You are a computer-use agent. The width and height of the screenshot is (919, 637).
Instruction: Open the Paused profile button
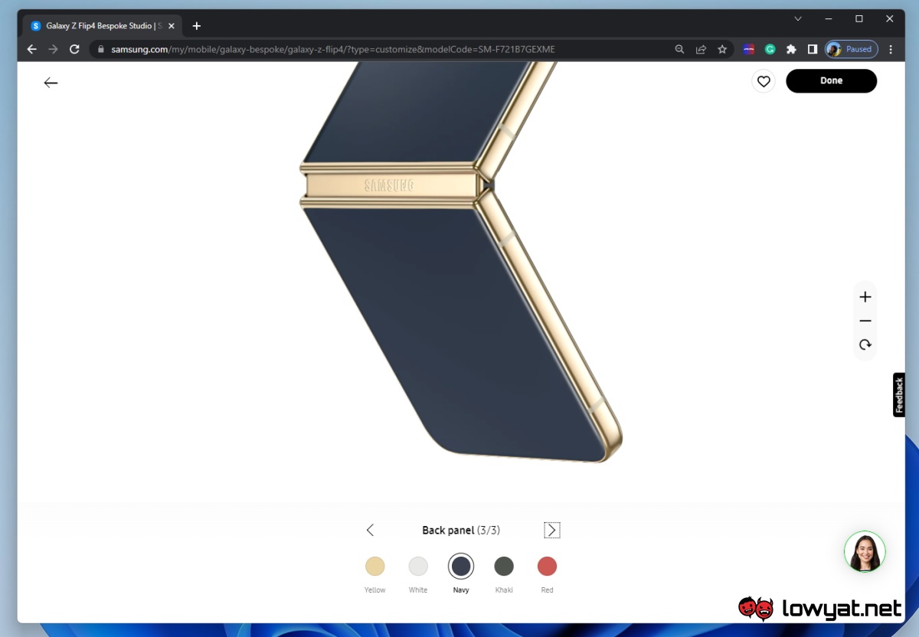click(851, 49)
